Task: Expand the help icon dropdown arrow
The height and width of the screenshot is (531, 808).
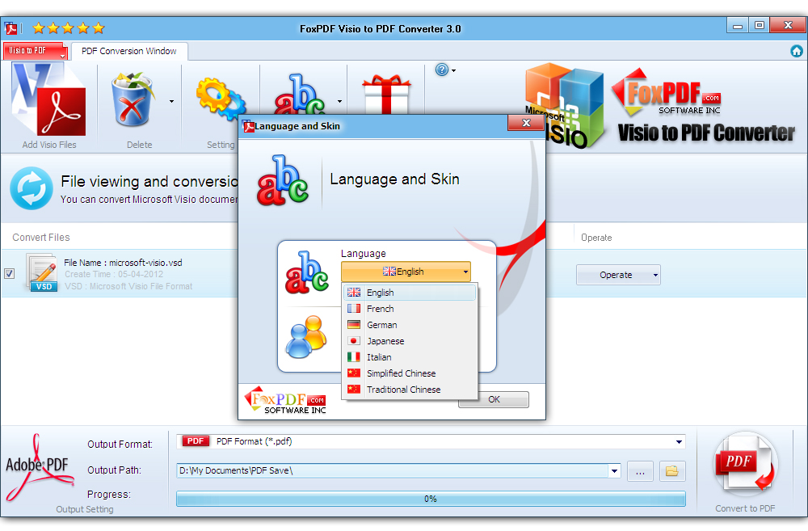Action: click(453, 70)
